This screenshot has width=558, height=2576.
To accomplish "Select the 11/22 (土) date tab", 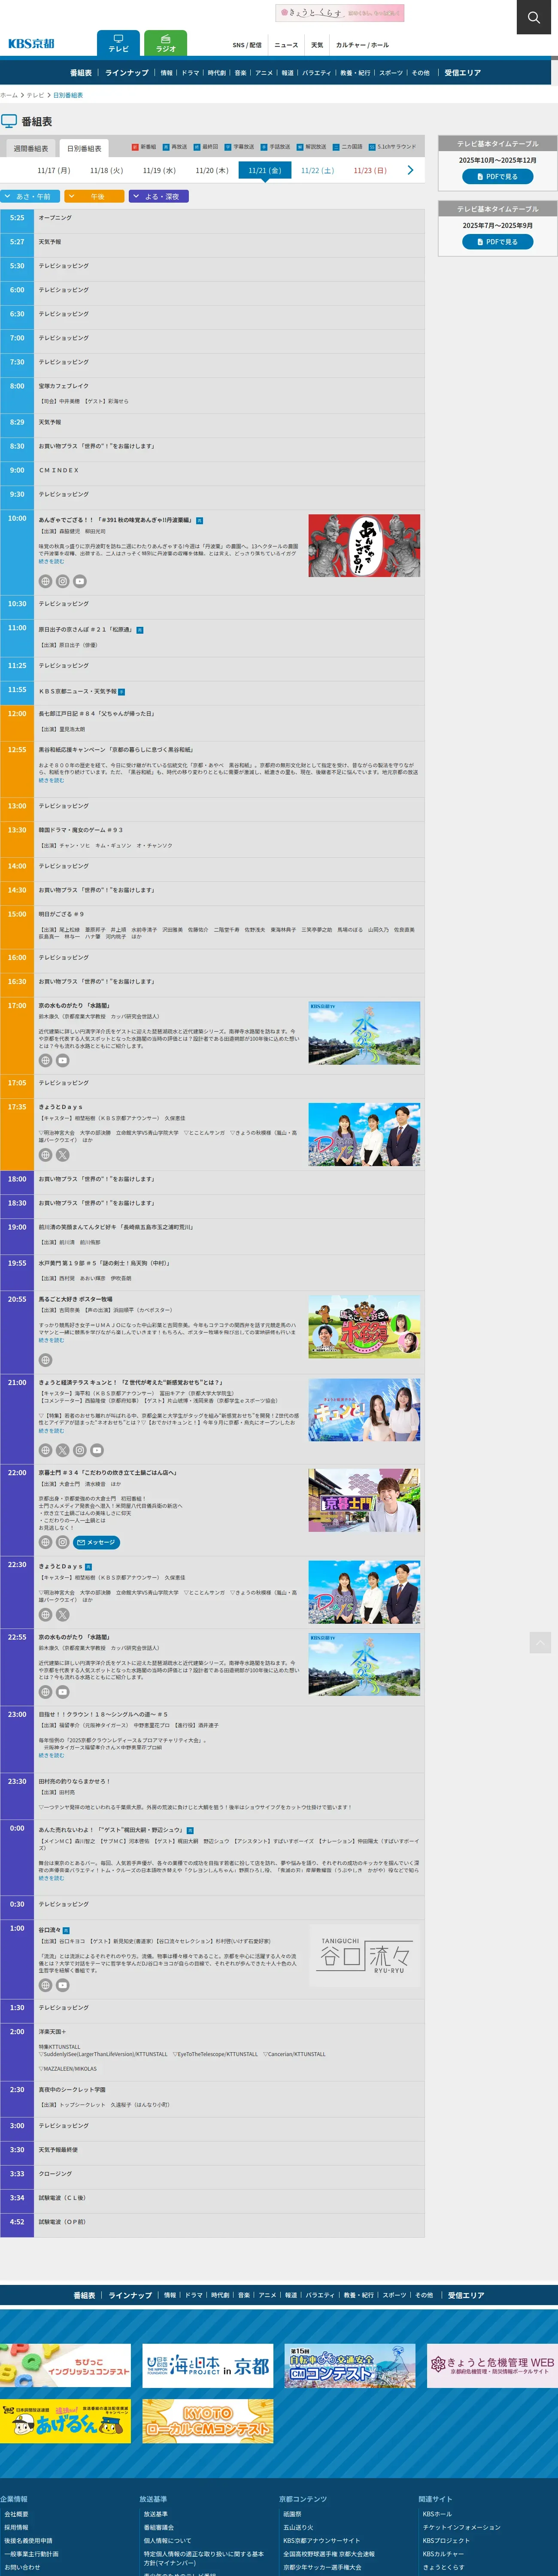I will click(317, 170).
